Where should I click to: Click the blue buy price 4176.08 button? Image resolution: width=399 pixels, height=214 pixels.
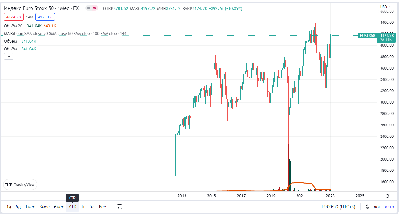point(45,17)
